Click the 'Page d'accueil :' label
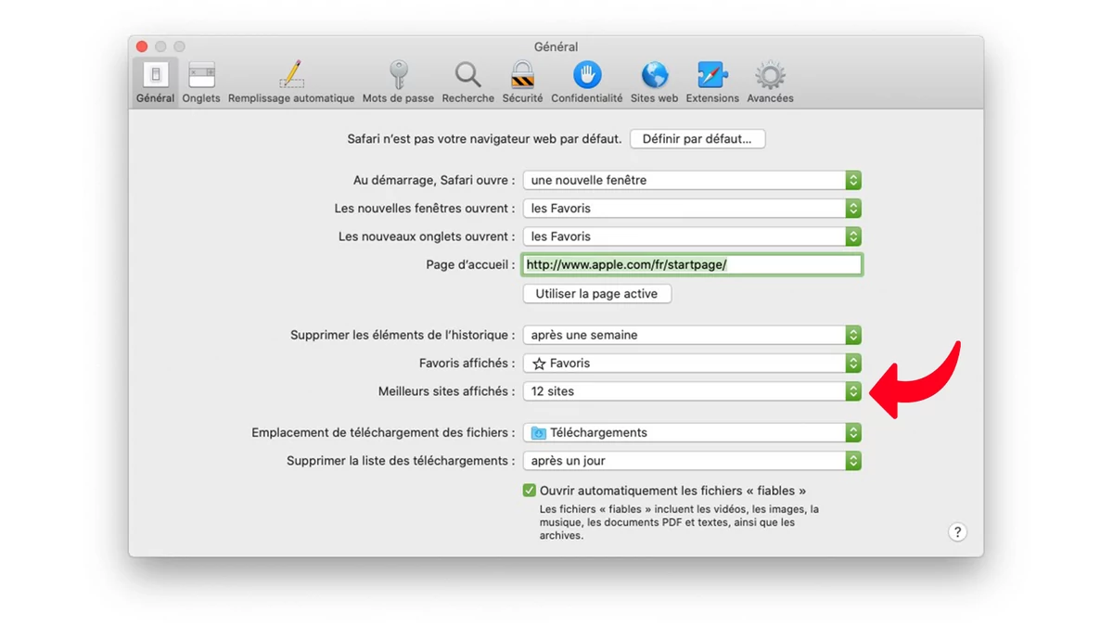Image resolution: width=1113 pixels, height=626 pixels. click(x=470, y=264)
